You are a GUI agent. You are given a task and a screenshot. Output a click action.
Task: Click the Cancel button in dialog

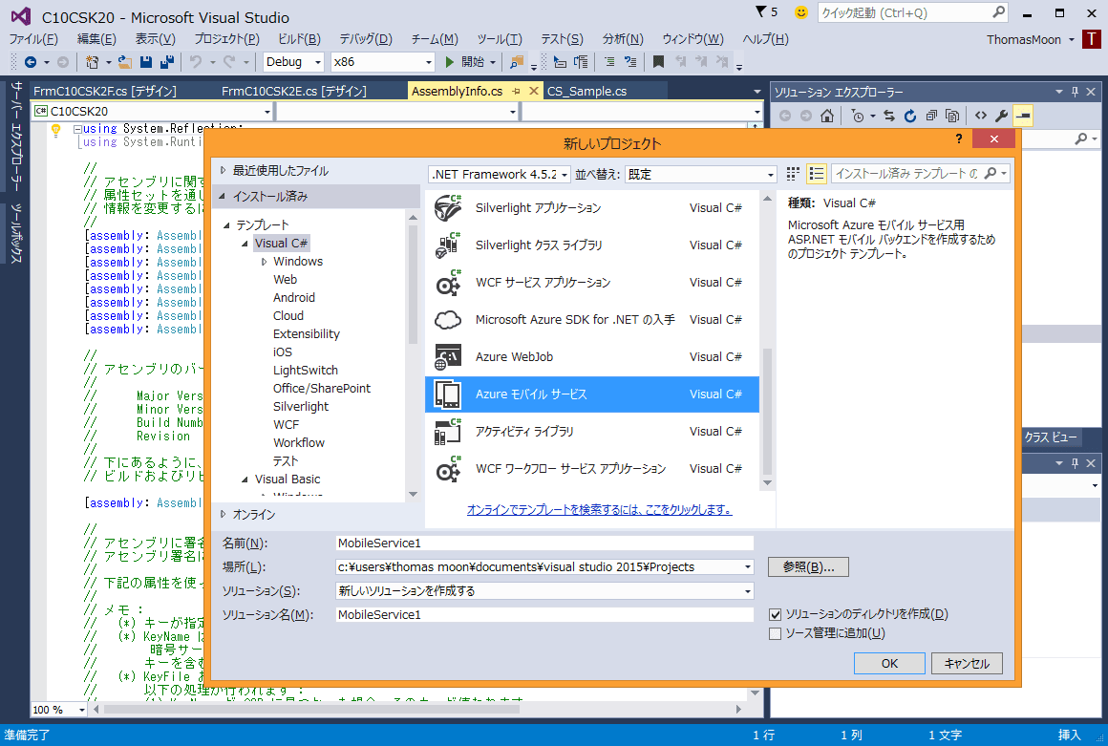tap(967, 663)
